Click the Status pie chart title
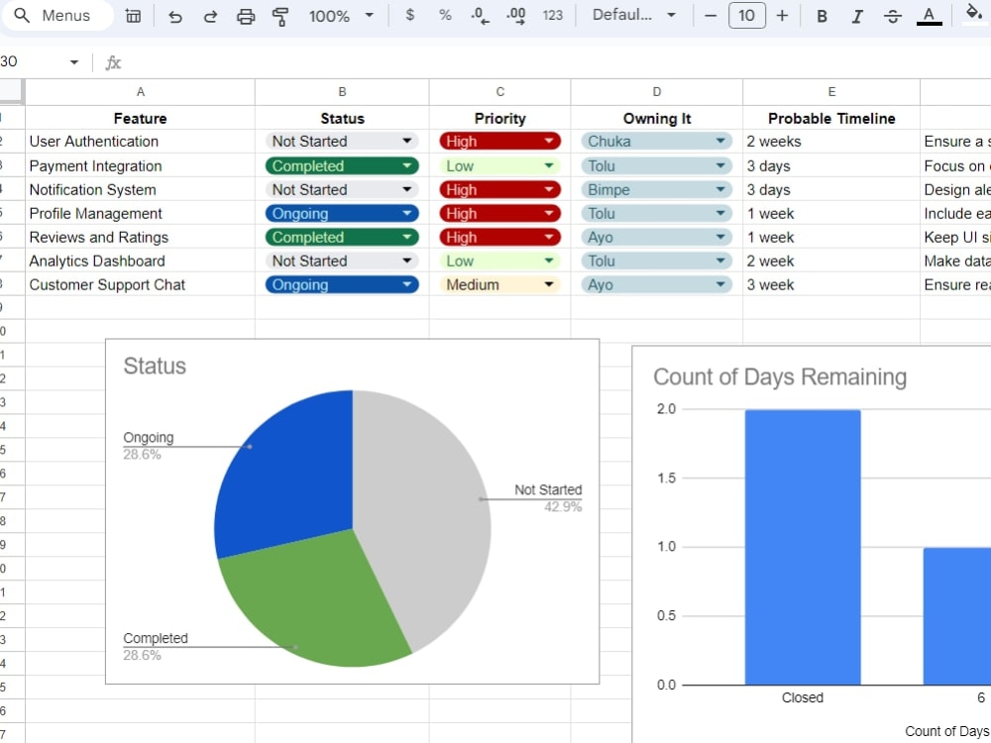This screenshot has width=991, height=743. [155, 366]
